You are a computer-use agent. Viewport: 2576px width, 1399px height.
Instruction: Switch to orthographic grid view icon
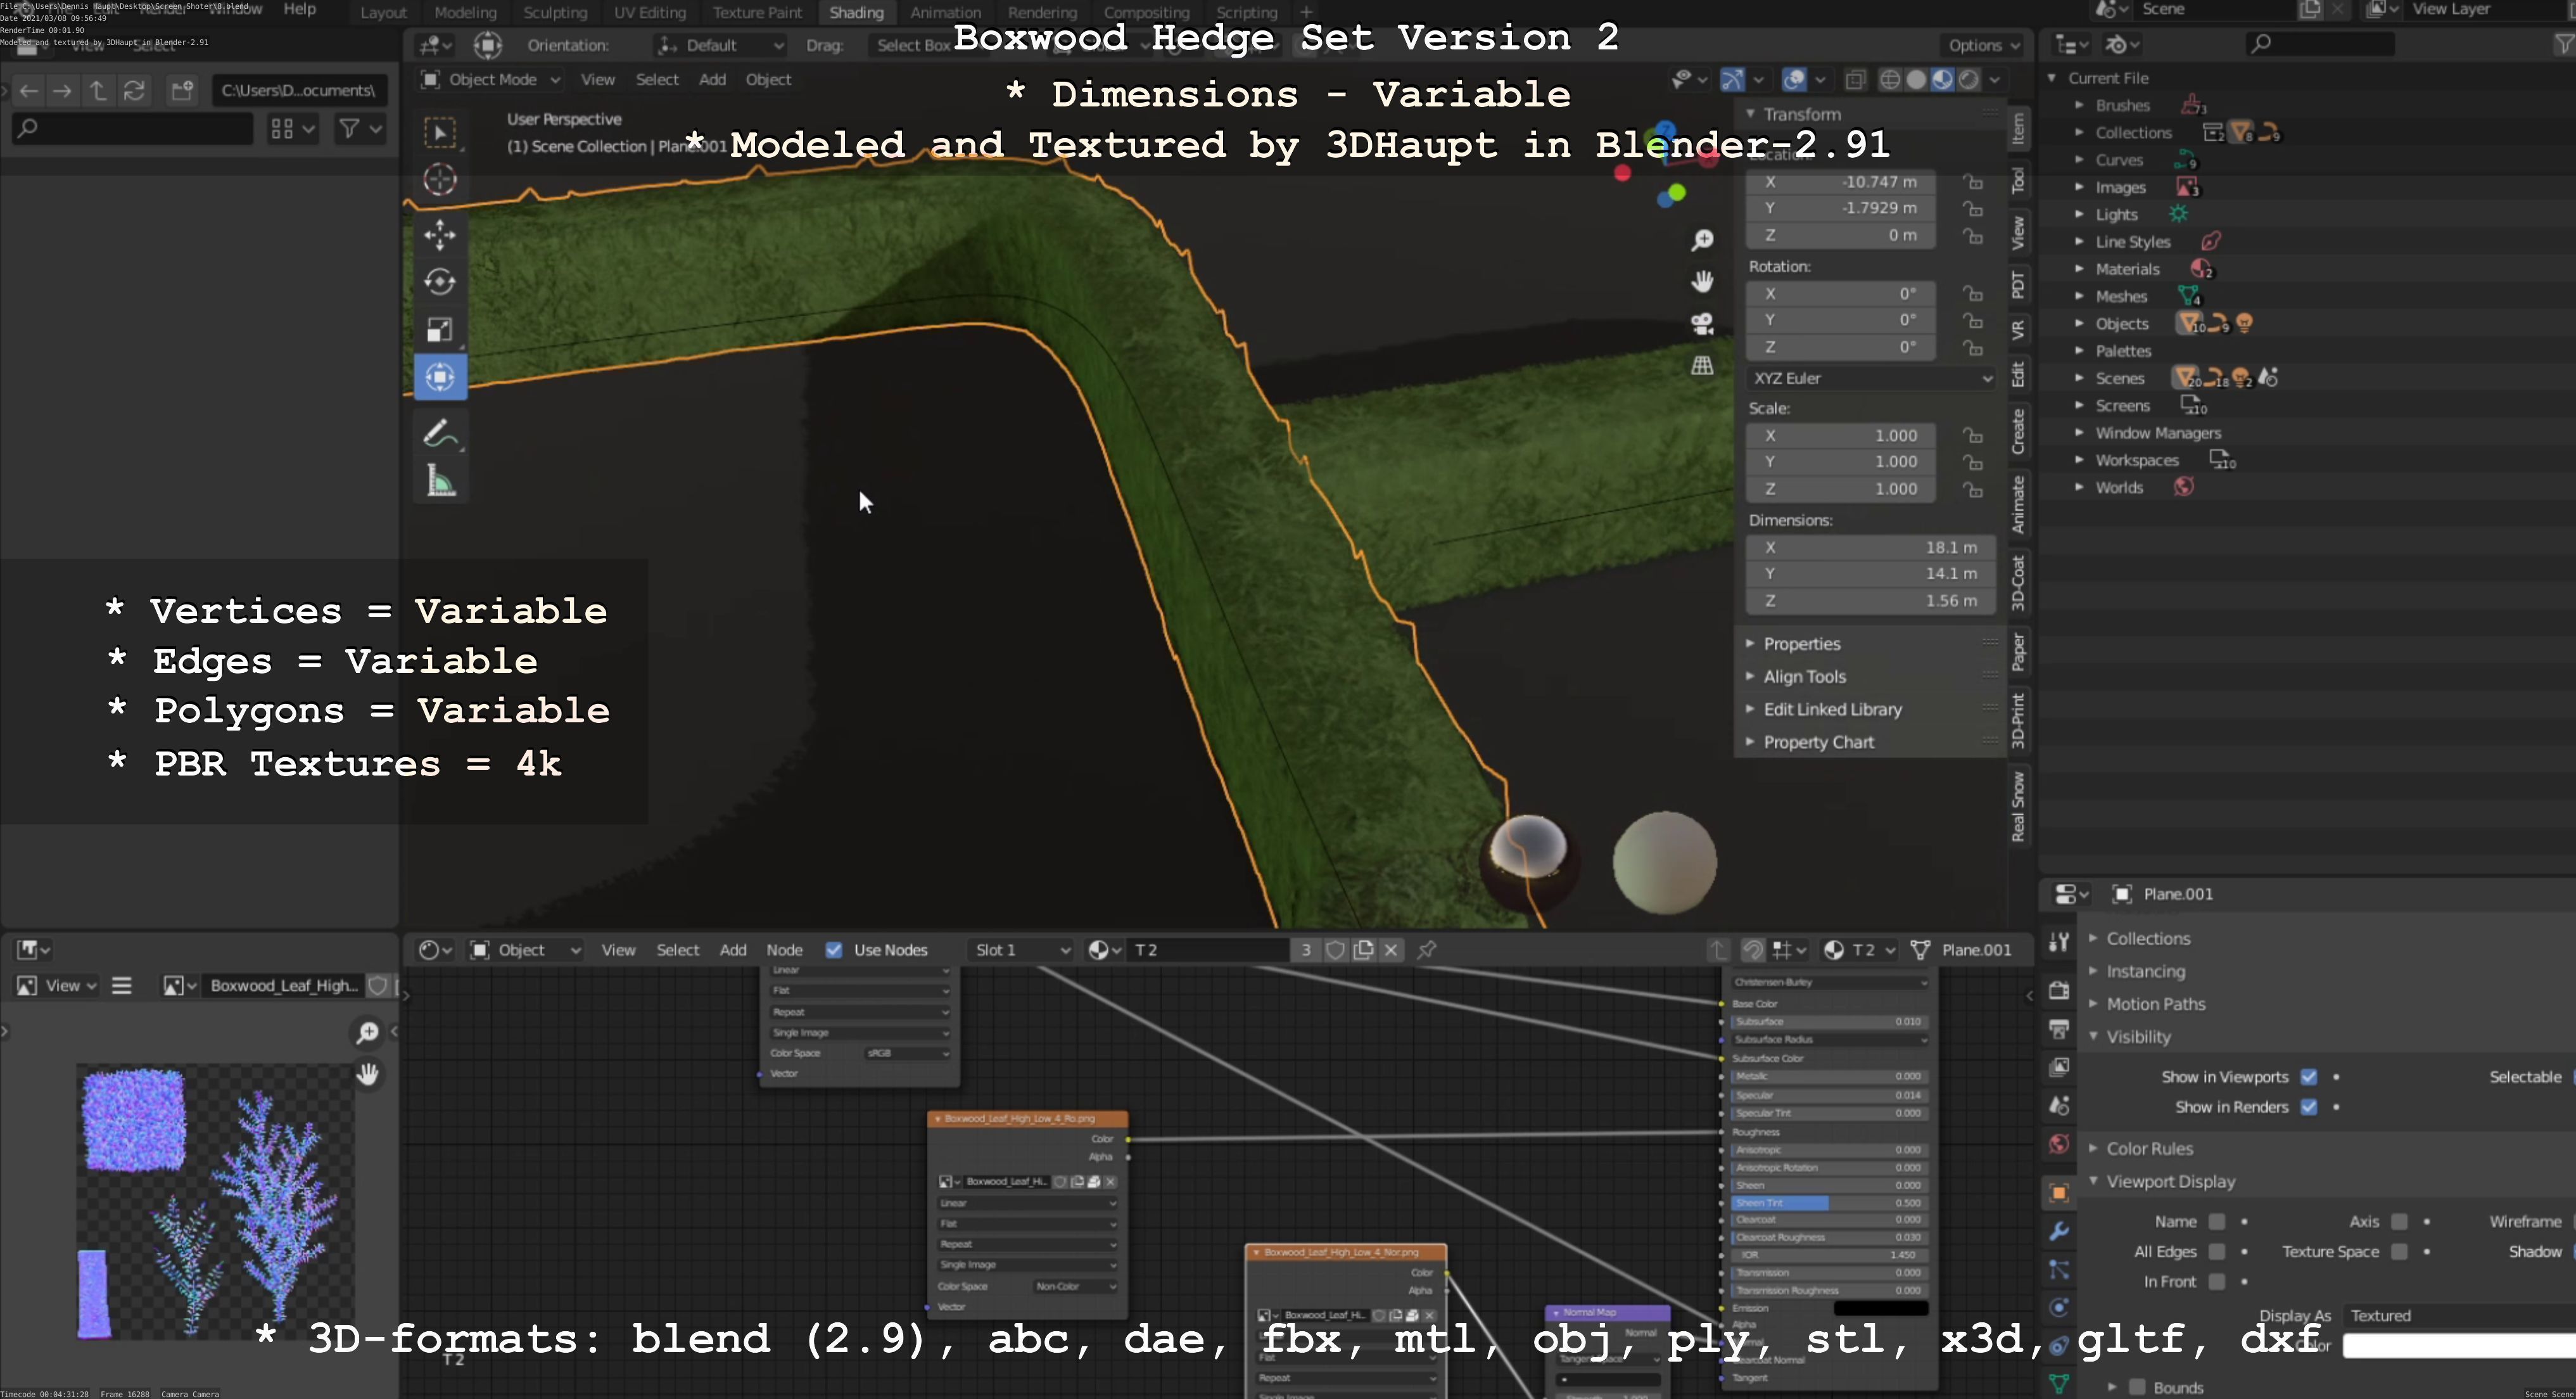coord(1702,366)
